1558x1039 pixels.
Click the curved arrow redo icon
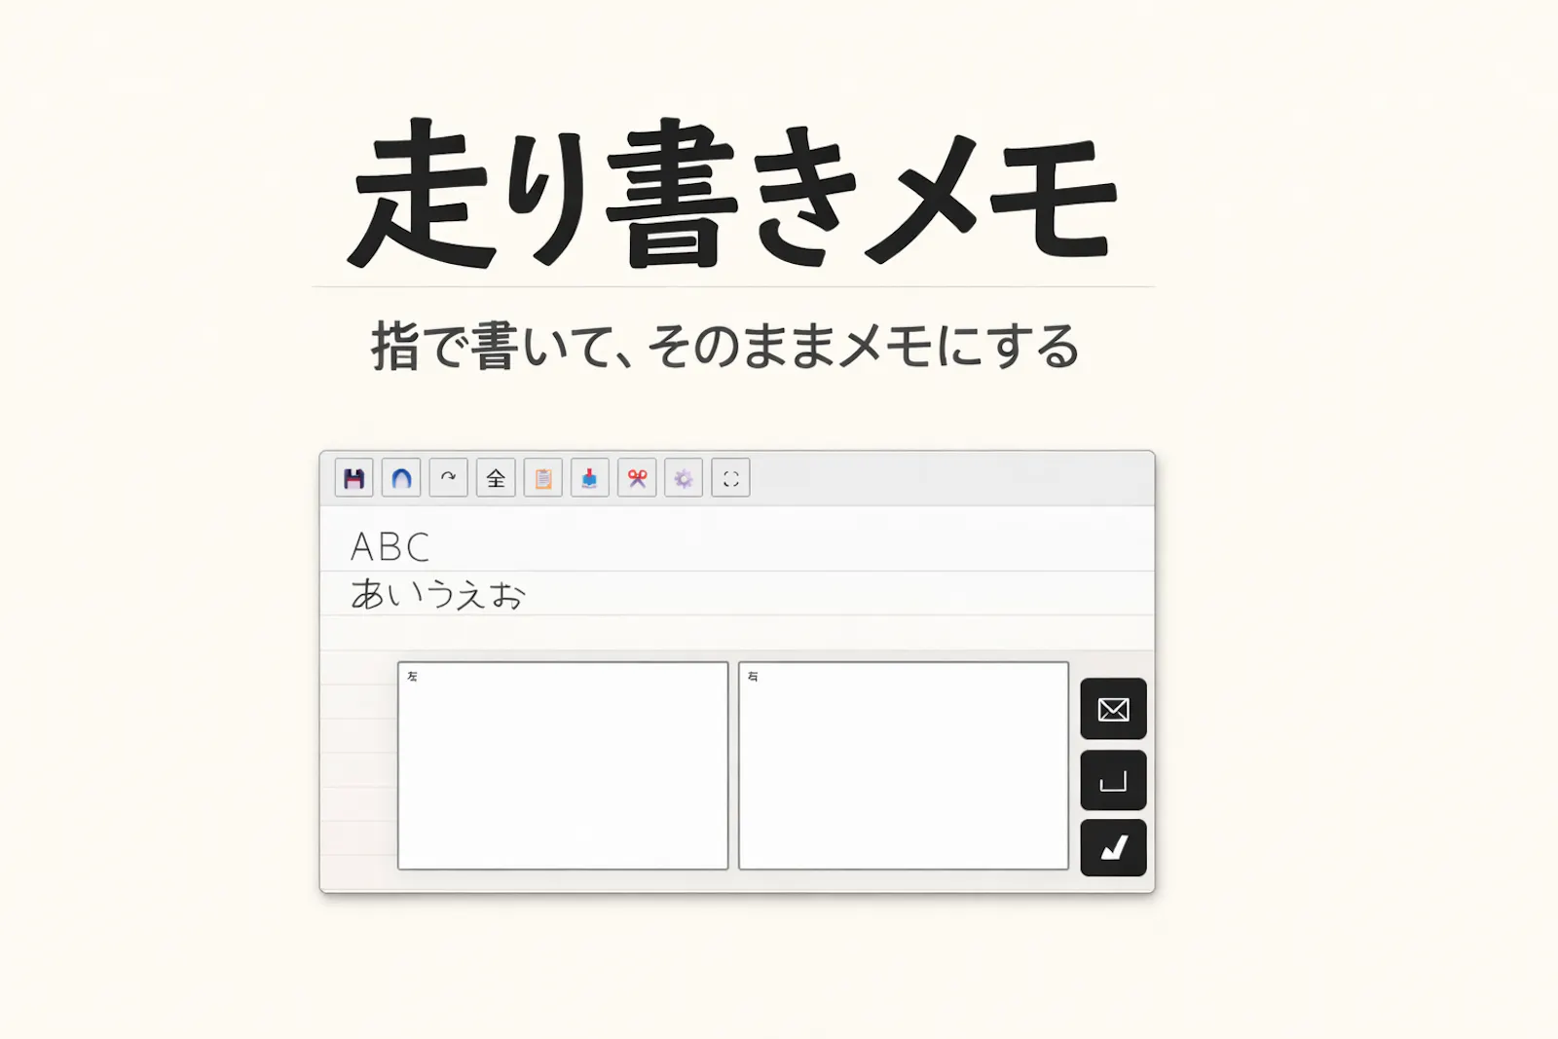click(448, 478)
